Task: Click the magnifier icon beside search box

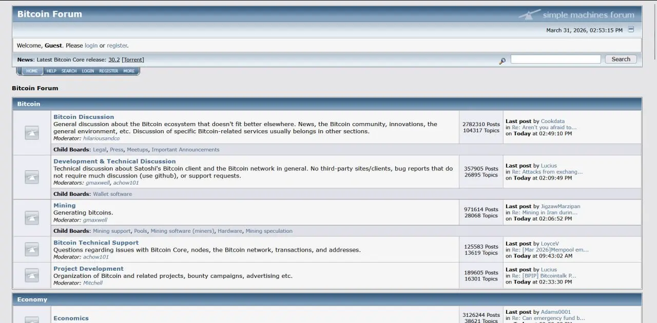Action: click(x=502, y=61)
